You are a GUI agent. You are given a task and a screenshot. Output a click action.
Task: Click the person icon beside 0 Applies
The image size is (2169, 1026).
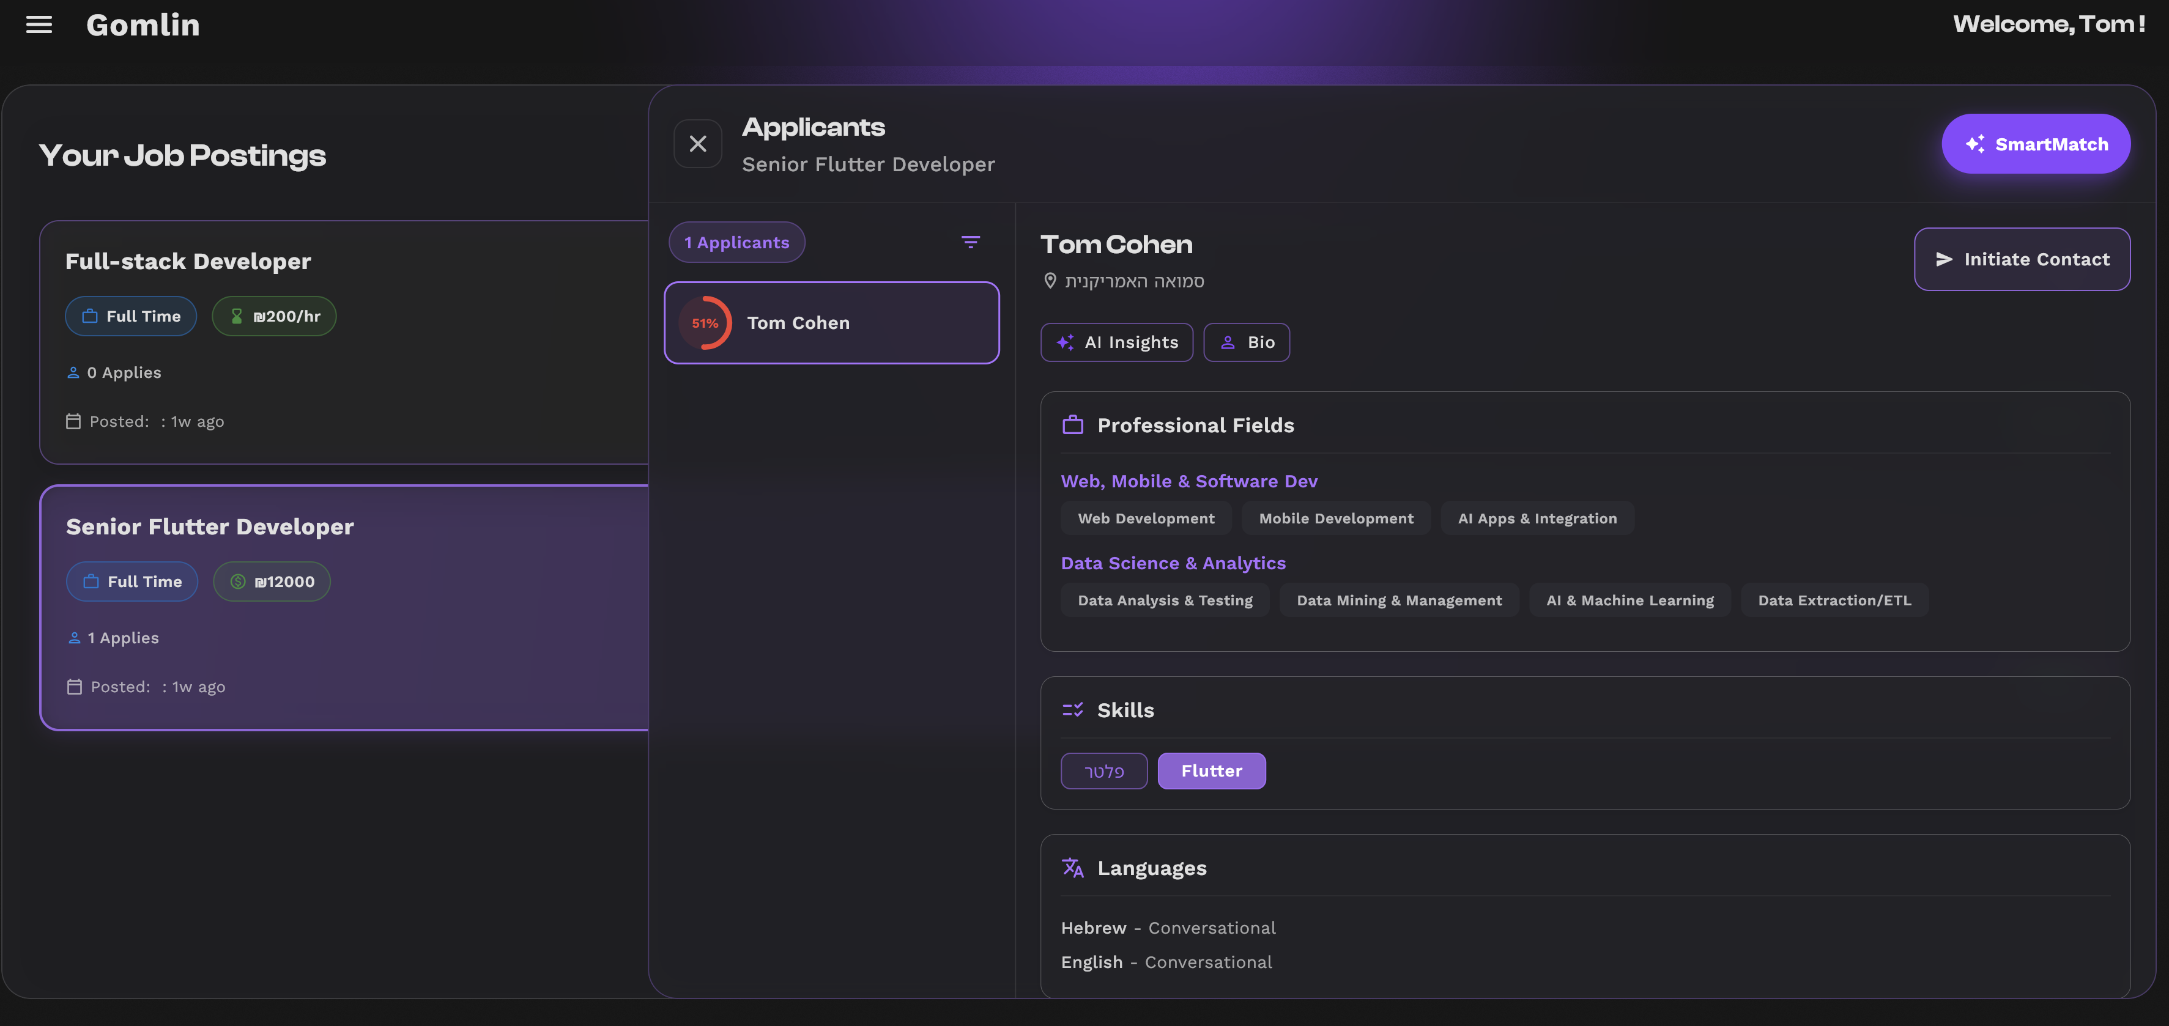tap(73, 373)
